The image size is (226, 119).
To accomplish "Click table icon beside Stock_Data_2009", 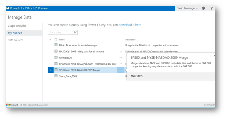I will pos(56,76).
